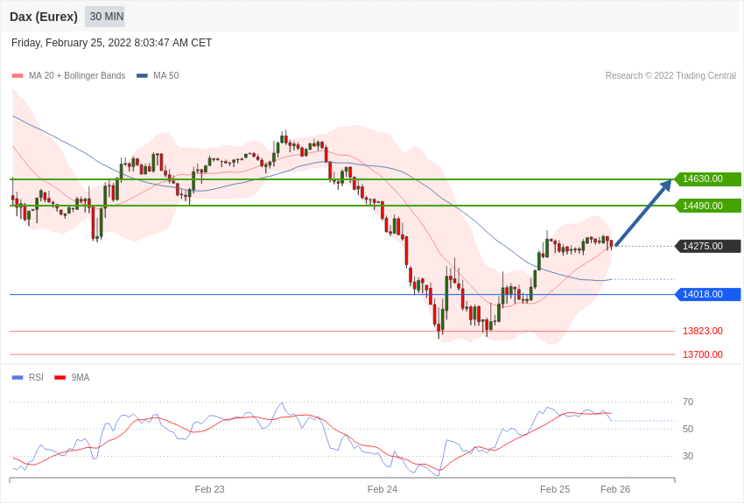
Task: Click the Feb 23 date axis label
Action: pos(209,489)
